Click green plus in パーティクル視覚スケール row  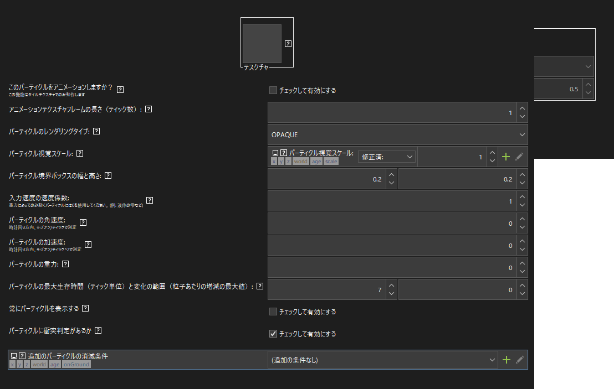(505, 157)
